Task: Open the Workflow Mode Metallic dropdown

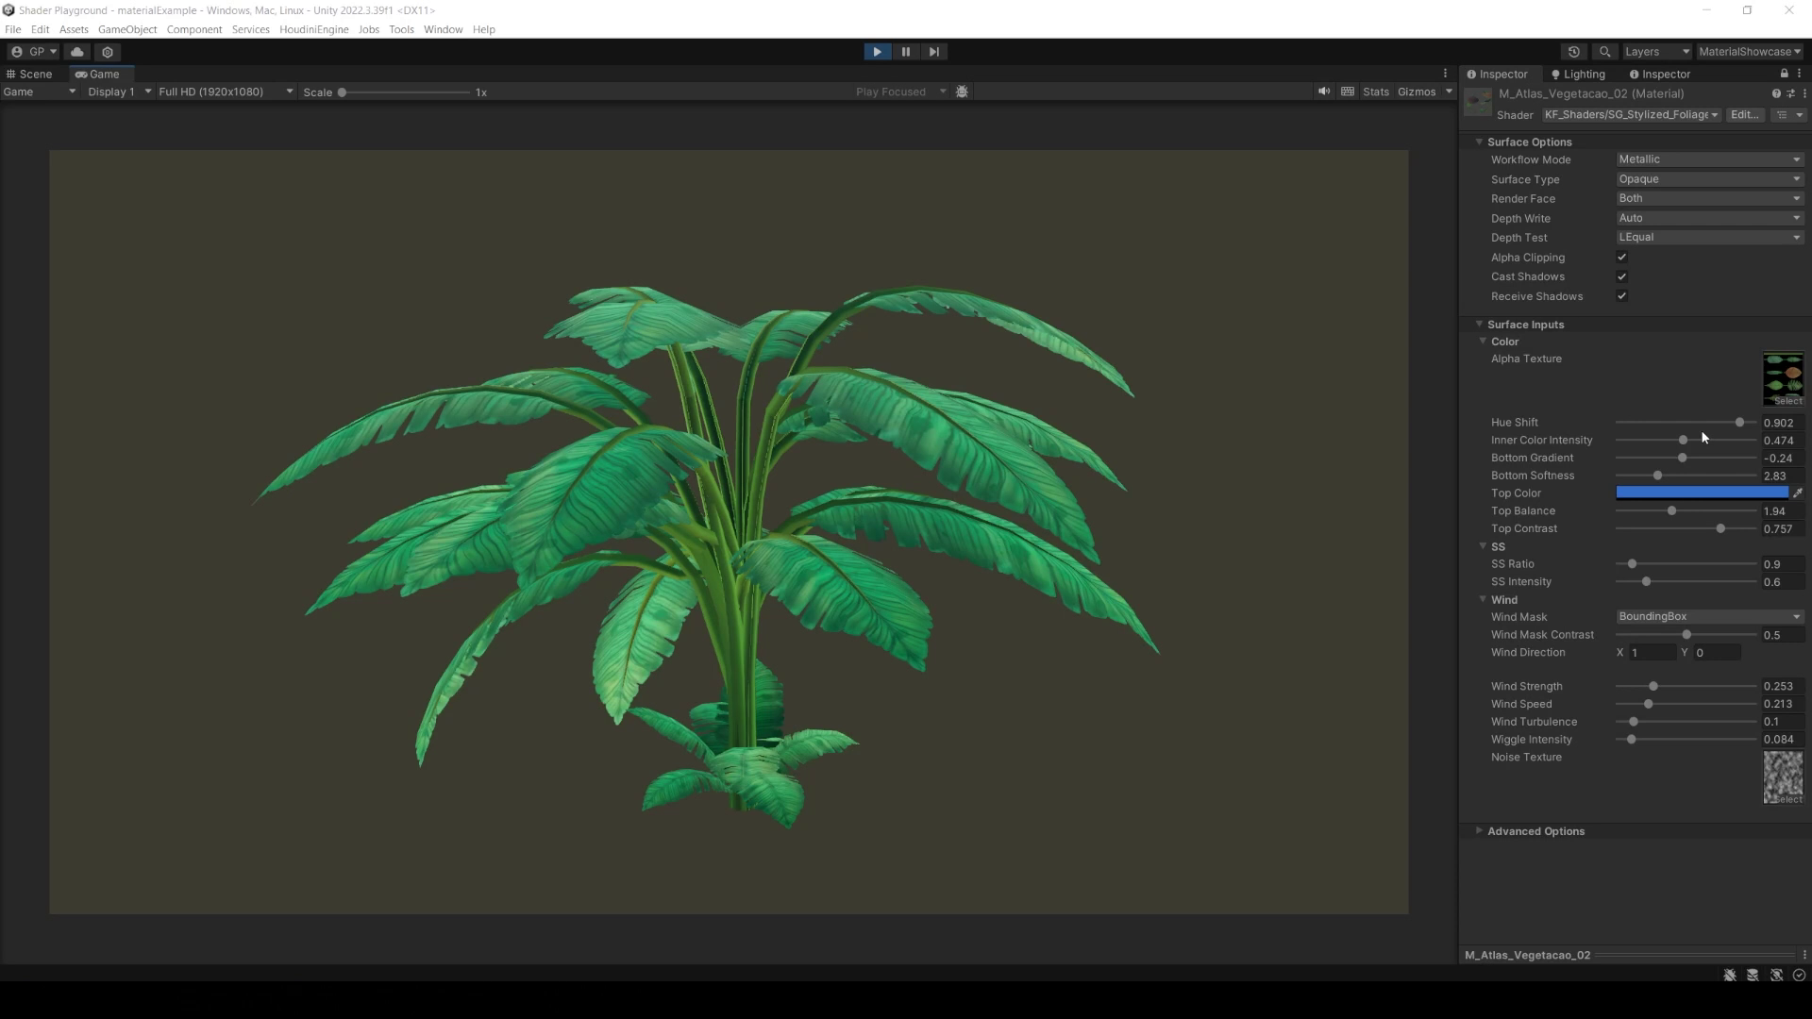Action: (x=1709, y=159)
